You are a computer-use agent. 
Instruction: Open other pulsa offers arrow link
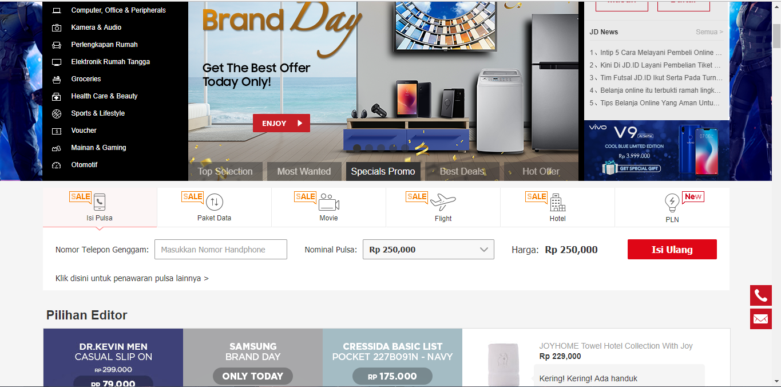(132, 278)
